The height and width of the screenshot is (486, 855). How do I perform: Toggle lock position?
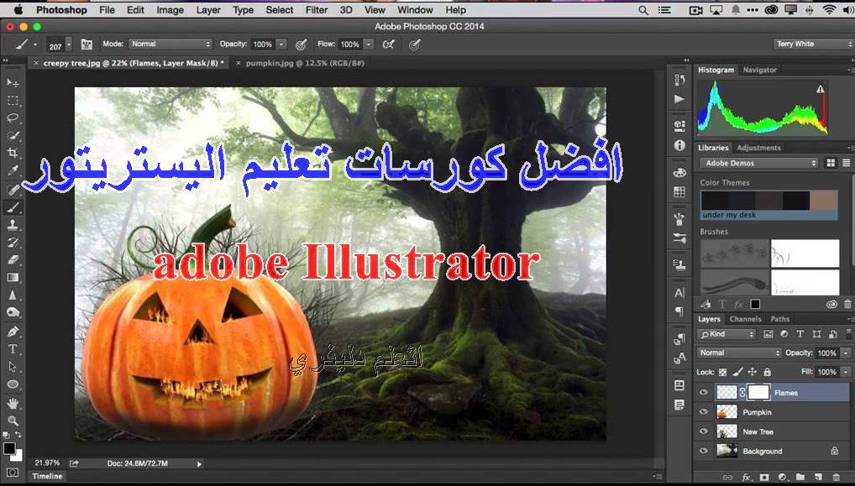pyautogui.click(x=752, y=372)
